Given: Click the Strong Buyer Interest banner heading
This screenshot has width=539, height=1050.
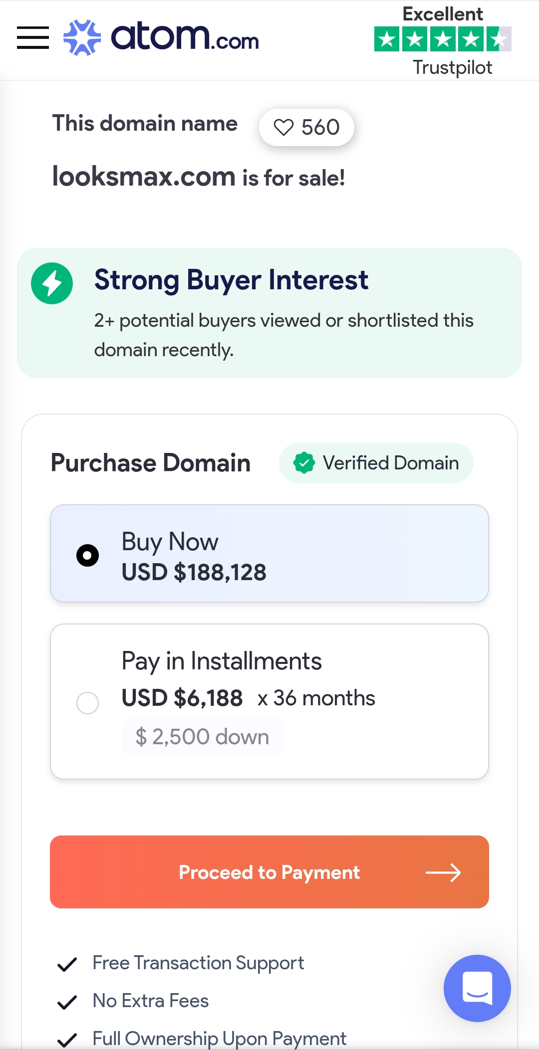Looking at the screenshot, I should coord(231,280).
